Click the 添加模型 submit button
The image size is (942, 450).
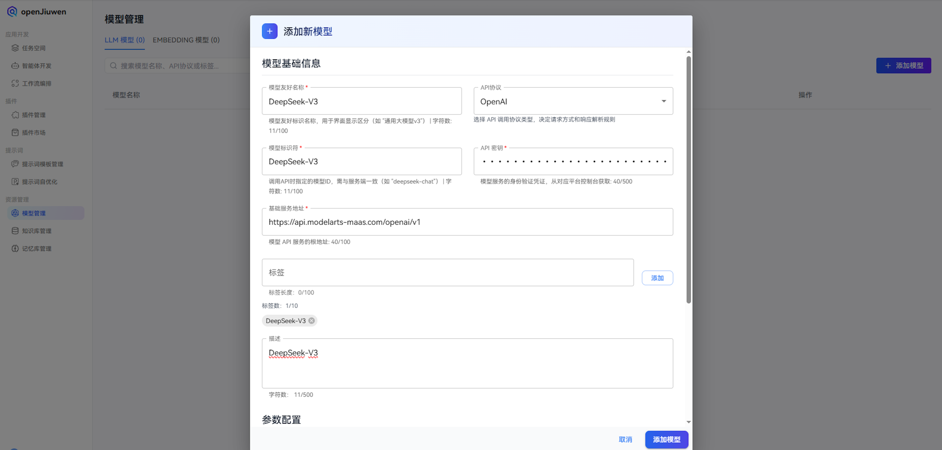[x=667, y=439]
